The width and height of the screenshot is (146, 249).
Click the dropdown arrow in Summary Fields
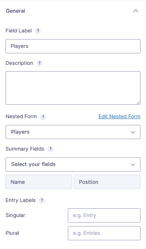[133, 165]
